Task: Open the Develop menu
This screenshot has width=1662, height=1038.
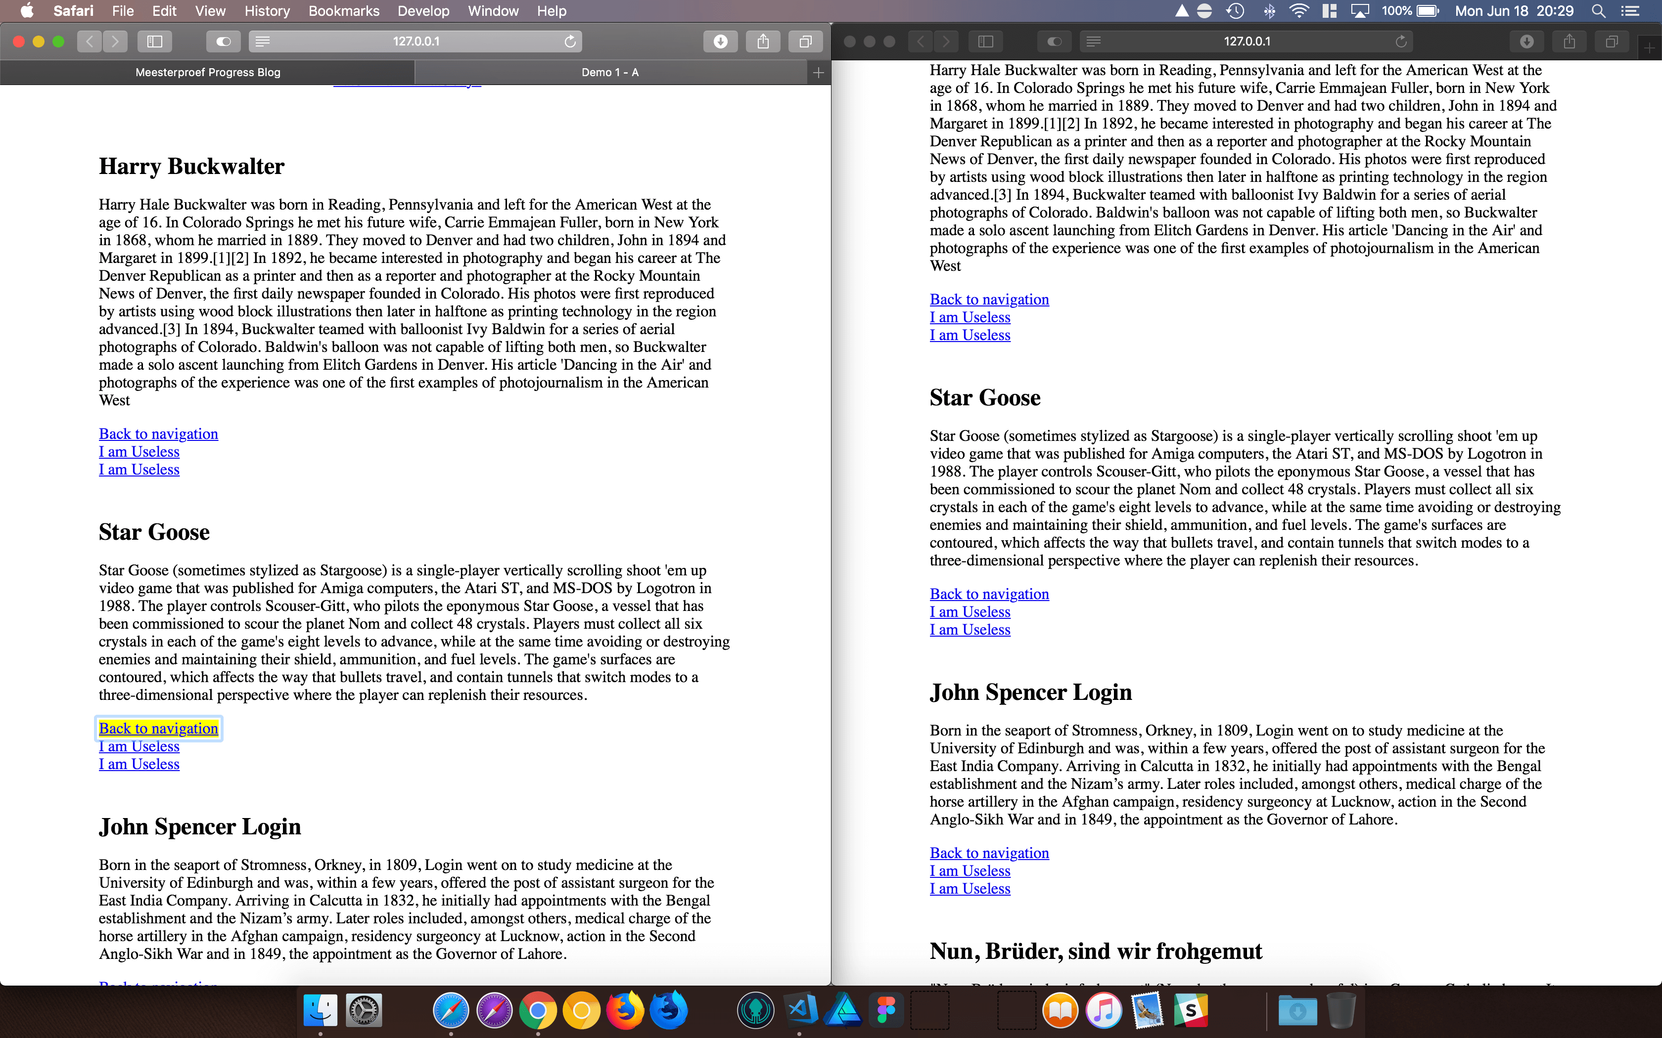Action: (423, 11)
